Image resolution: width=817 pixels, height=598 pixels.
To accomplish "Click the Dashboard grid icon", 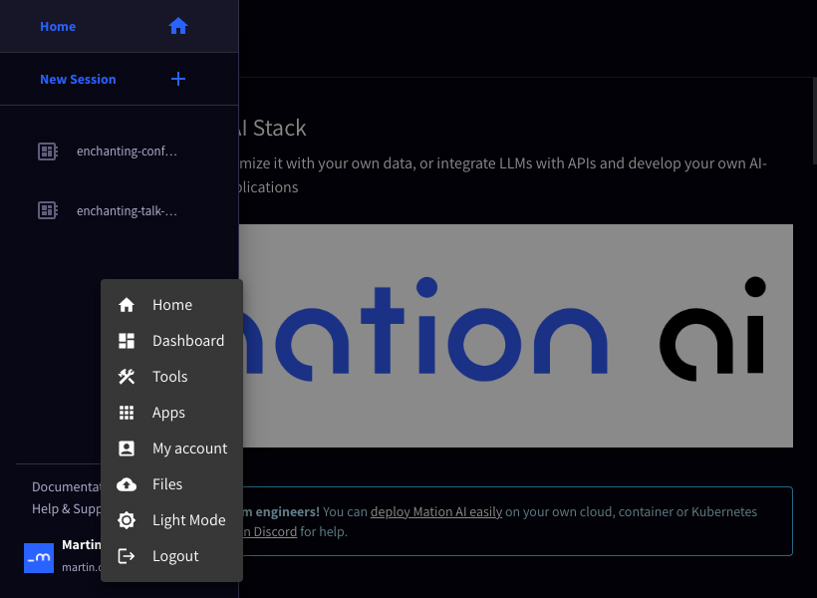I will click(x=127, y=341).
